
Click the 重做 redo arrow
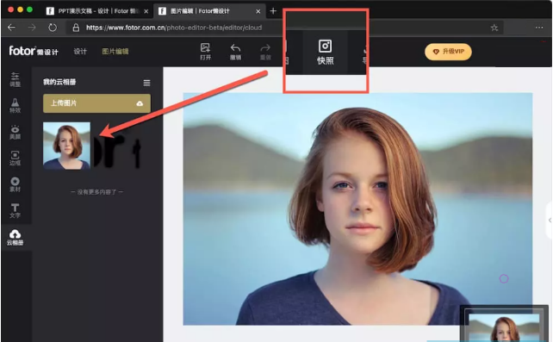coord(265,52)
